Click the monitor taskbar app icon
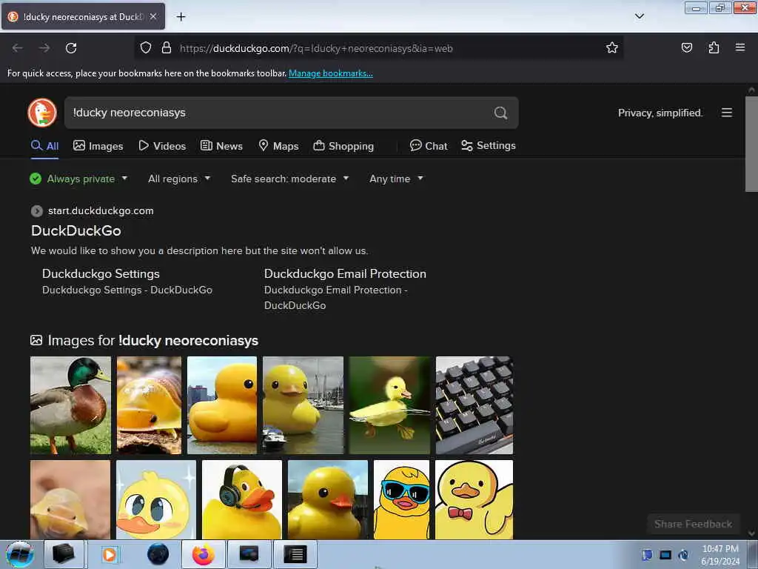This screenshot has height=569, width=758. click(249, 554)
